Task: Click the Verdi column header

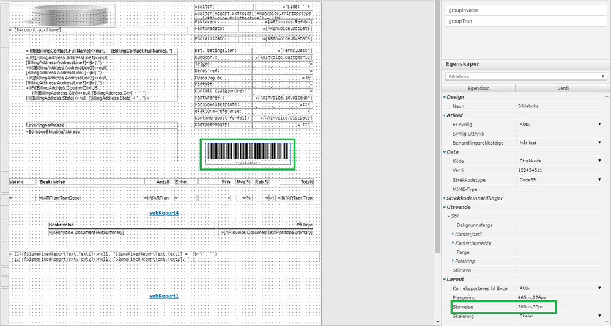Action: click(563, 89)
